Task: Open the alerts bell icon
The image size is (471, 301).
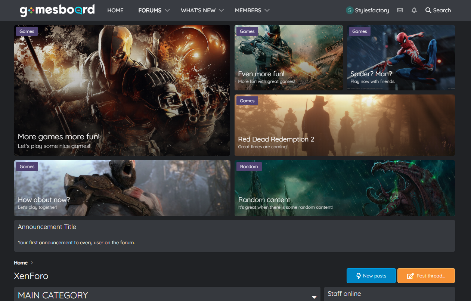Action: tap(414, 10)
